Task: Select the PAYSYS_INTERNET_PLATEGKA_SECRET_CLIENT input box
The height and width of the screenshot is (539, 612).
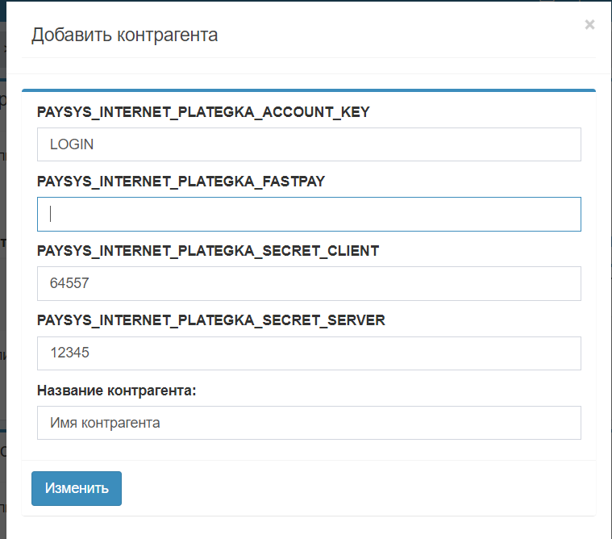Action: click(309, 284)
